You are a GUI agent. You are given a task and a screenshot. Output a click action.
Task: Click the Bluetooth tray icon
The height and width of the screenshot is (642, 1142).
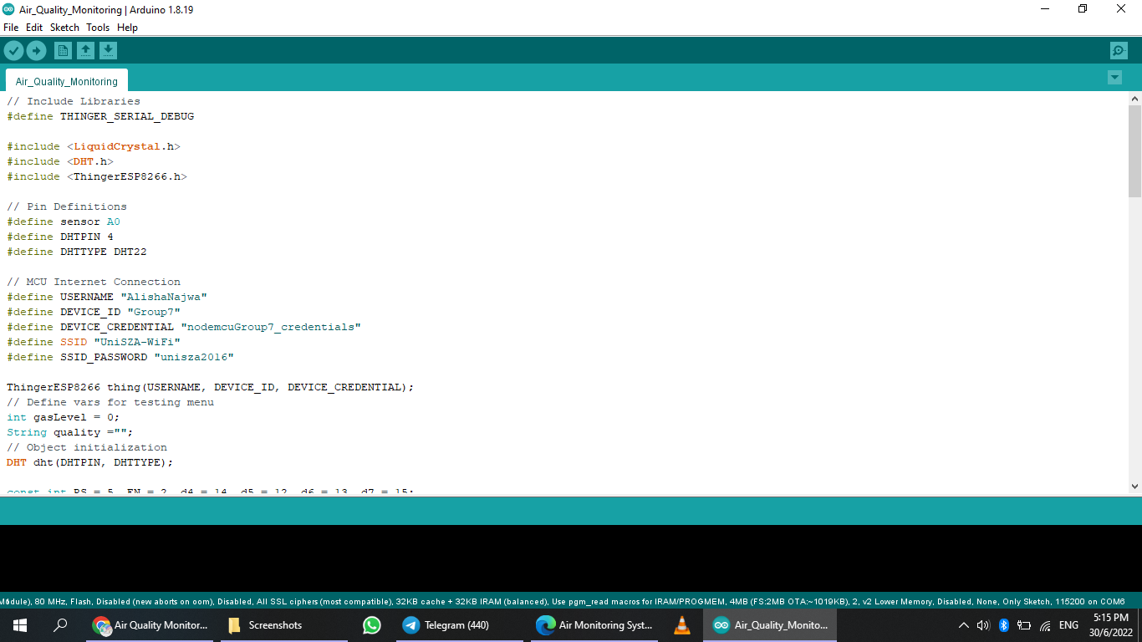[1004, 625]
